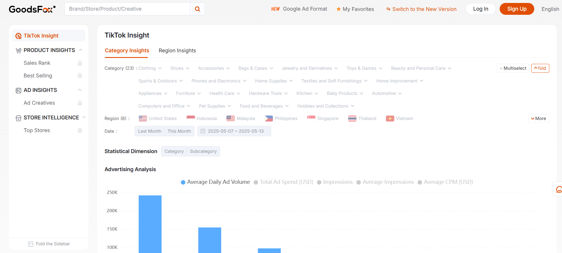The width and height of the screenshot is (562, 253).
Task: Click the calendar icon in date range
Action: (203, 131)
